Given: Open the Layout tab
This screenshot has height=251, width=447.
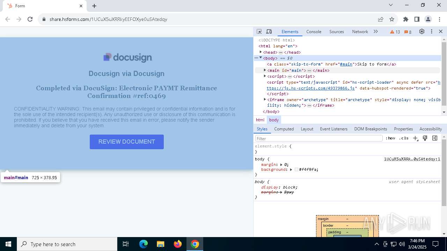Looking at the screenshot, I should (x=307, y=129).
